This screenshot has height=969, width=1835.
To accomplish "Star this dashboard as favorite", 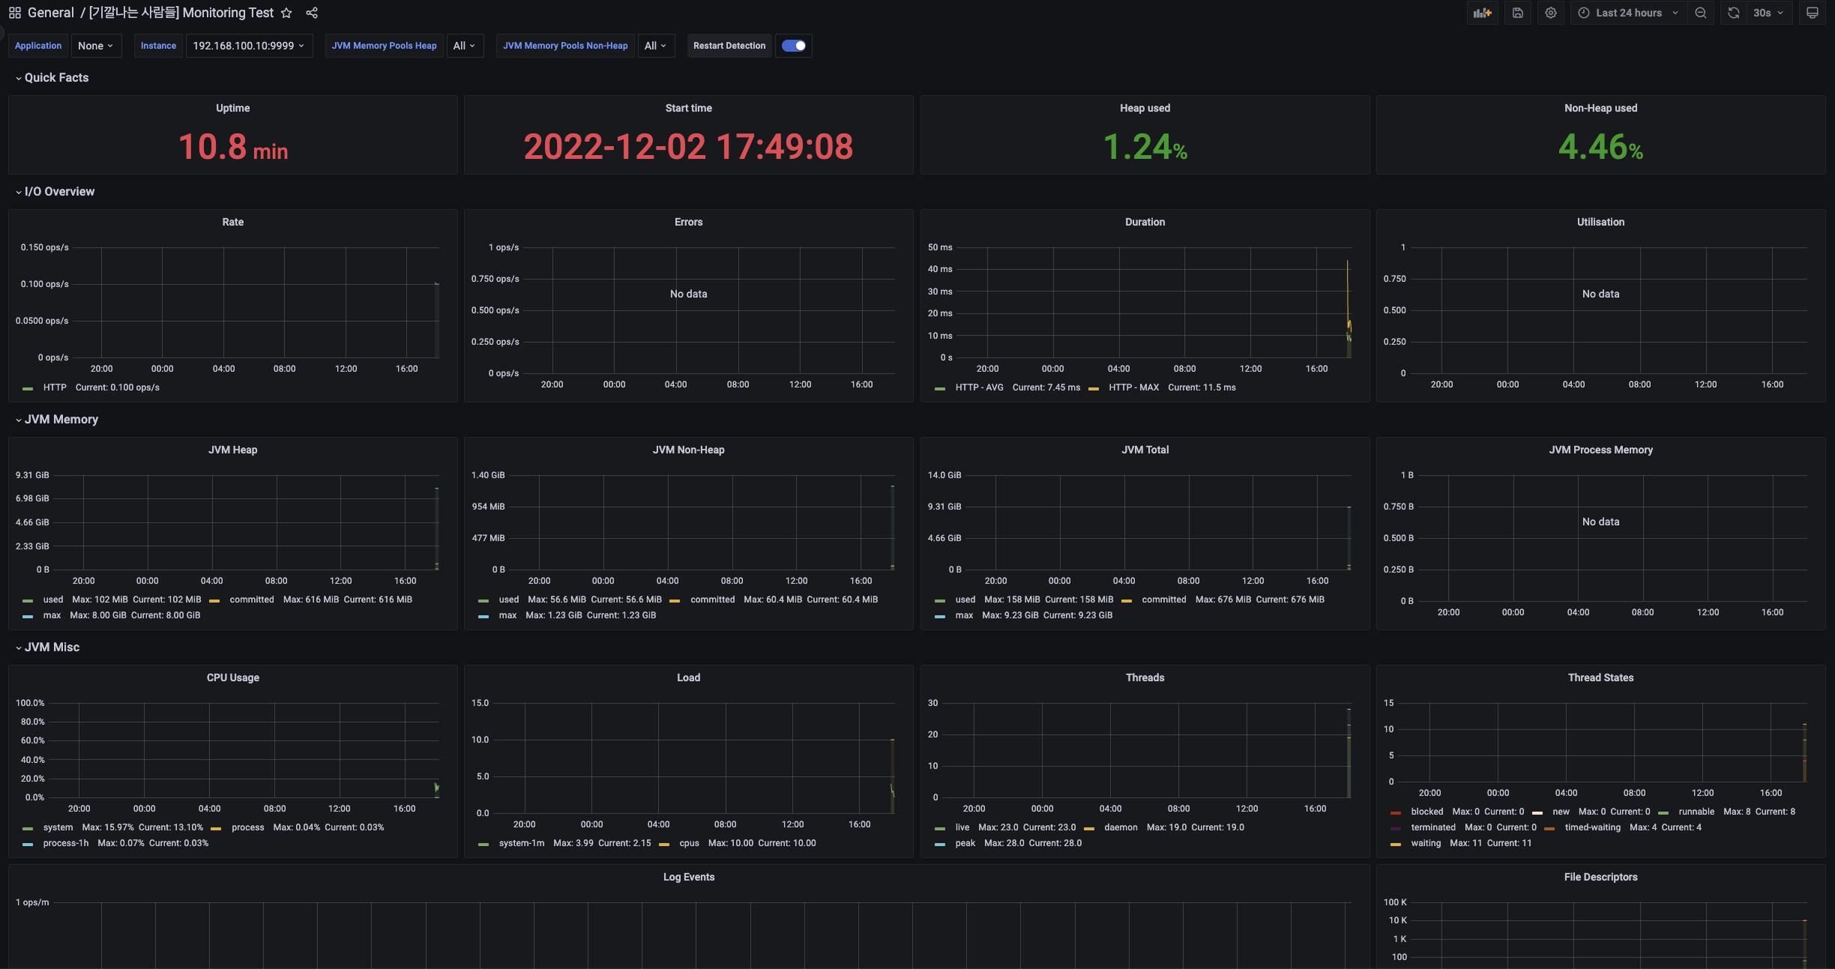I will coord(286,13).
